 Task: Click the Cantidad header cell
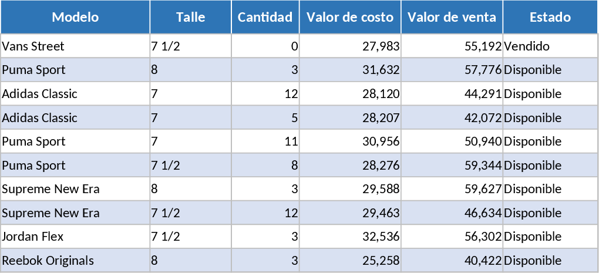pyautogui.click(x=265, y=17)
